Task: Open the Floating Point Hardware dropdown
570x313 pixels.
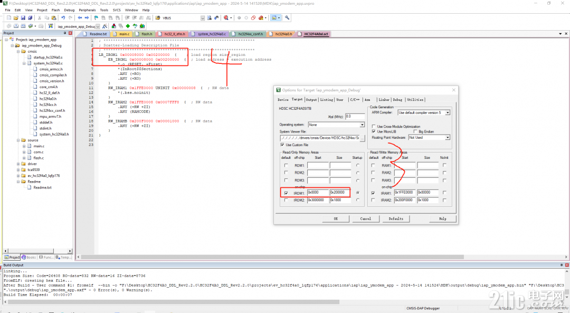Action: tap(448, 137)
